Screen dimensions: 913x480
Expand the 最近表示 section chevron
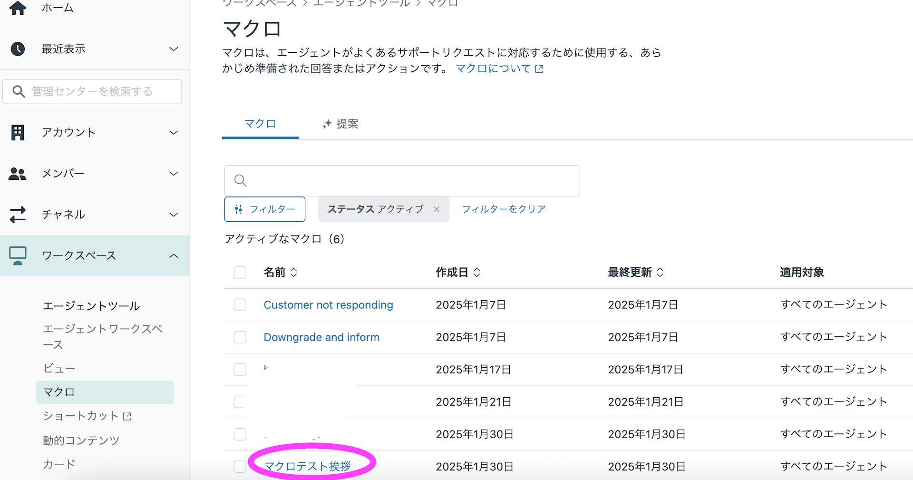pos(174,49)
